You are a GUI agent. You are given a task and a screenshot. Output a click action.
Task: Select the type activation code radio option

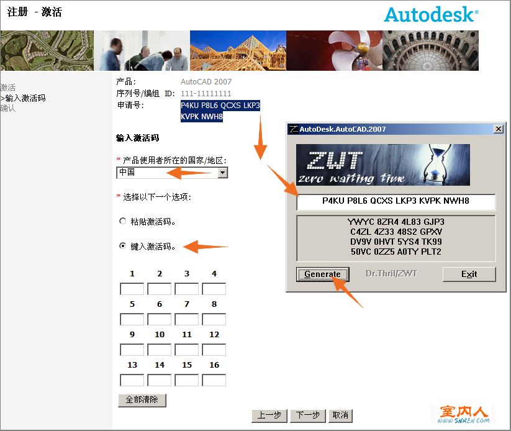[122, 246]
